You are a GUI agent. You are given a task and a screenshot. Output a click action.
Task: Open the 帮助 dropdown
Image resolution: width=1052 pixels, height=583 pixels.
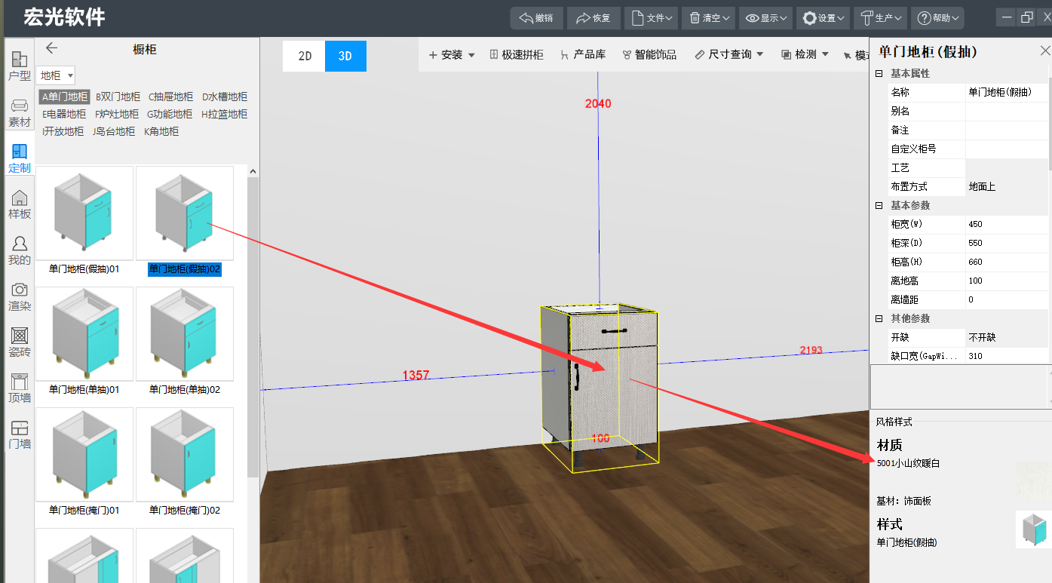coord(937,18)
